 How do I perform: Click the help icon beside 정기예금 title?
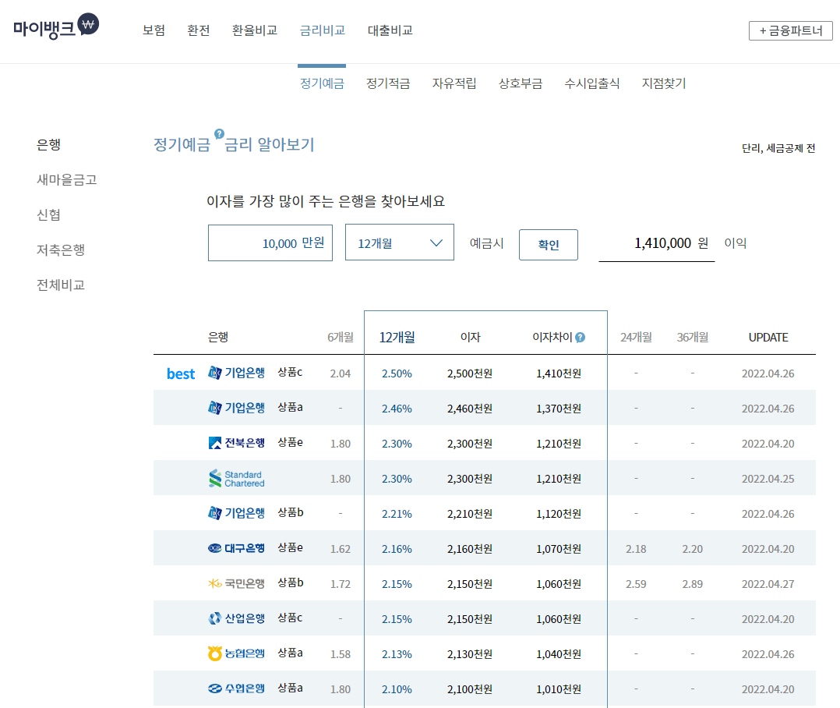219,134
